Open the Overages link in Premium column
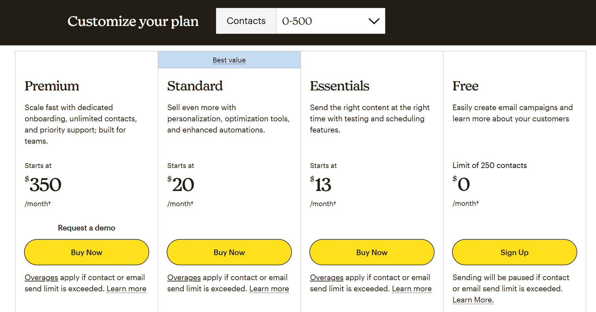Viewport: 596px width, 312px height. click(41, 277)
